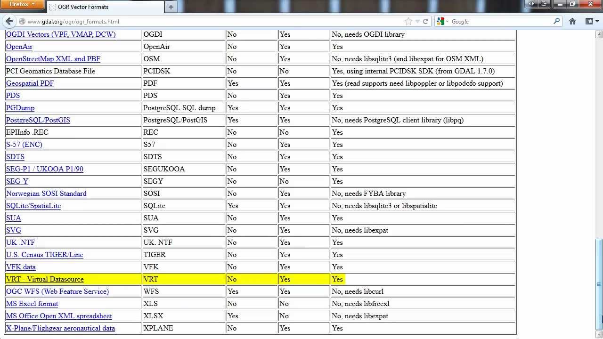Open the OGDI Vectors link
This screenshot has height=339, width=603.
(61, 34)
